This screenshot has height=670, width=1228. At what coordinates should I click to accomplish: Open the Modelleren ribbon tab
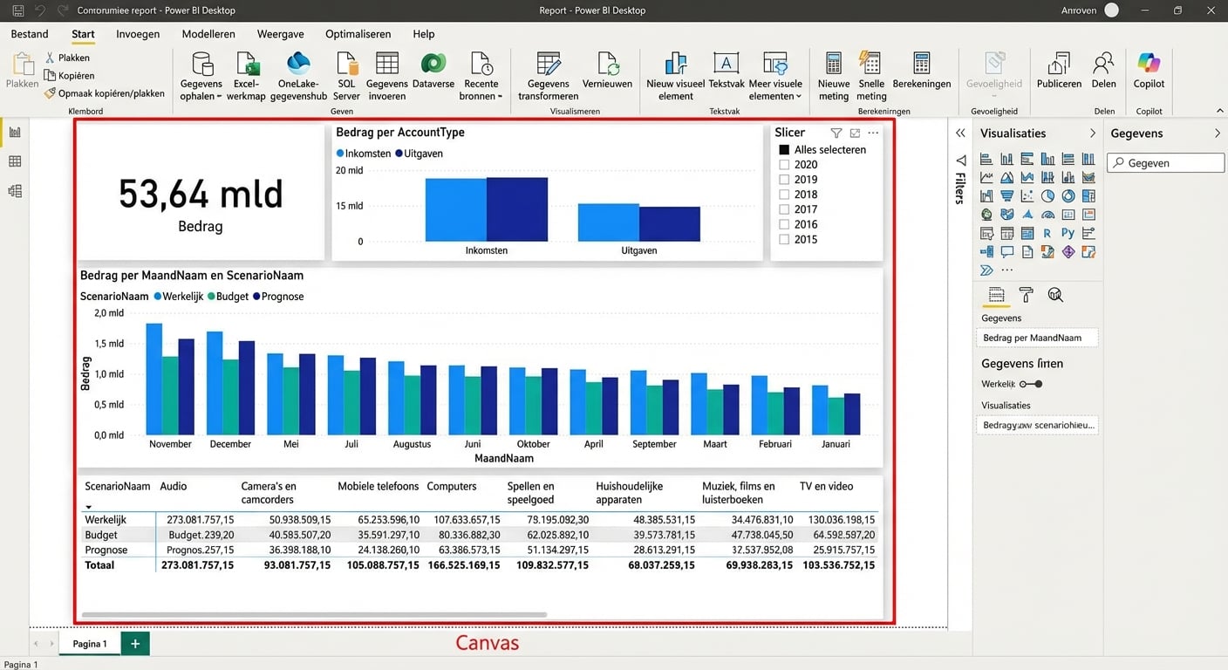[x=208, y=34]
